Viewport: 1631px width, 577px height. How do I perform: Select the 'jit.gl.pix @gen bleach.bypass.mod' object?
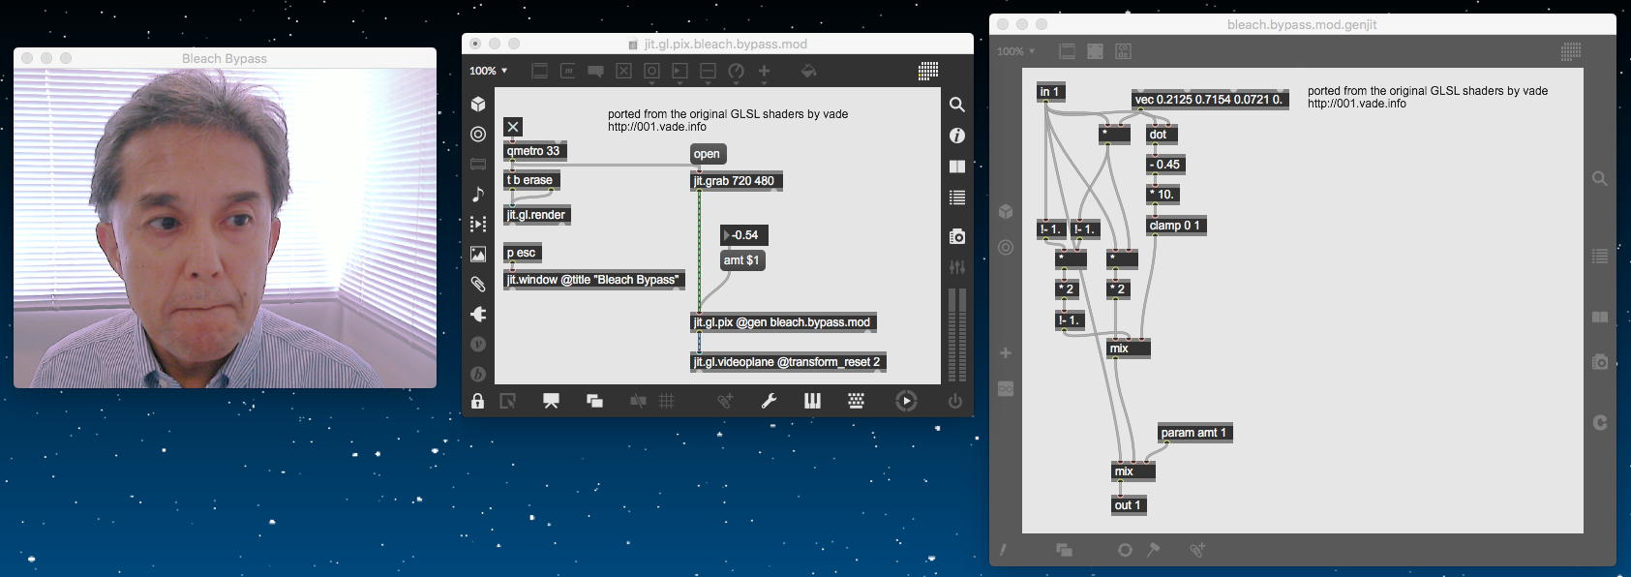coord(783,322)
